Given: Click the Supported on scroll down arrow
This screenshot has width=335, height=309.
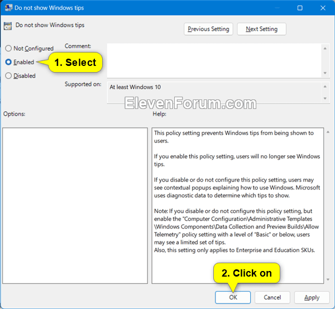Looking at the screenshot, I should [x=325, y=98].
